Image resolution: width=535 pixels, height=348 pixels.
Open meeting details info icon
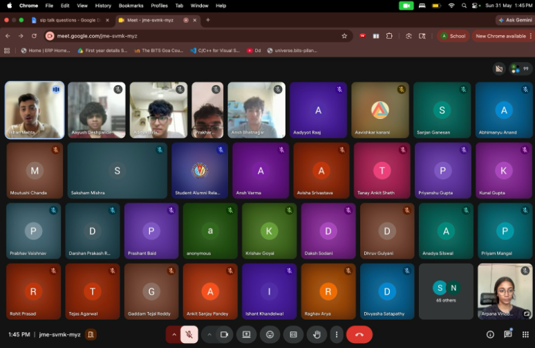(x=490, y=335)
